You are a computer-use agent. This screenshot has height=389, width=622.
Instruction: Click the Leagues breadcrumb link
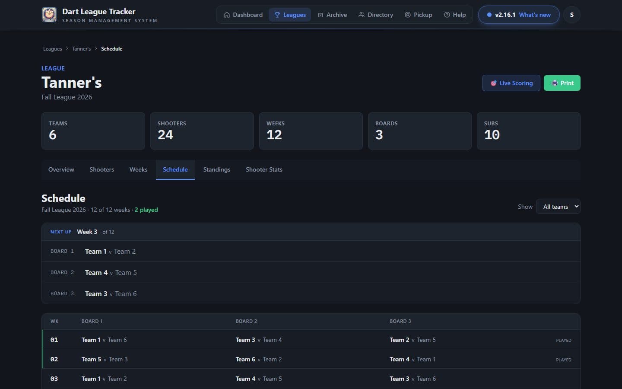(x=52, y=49)
